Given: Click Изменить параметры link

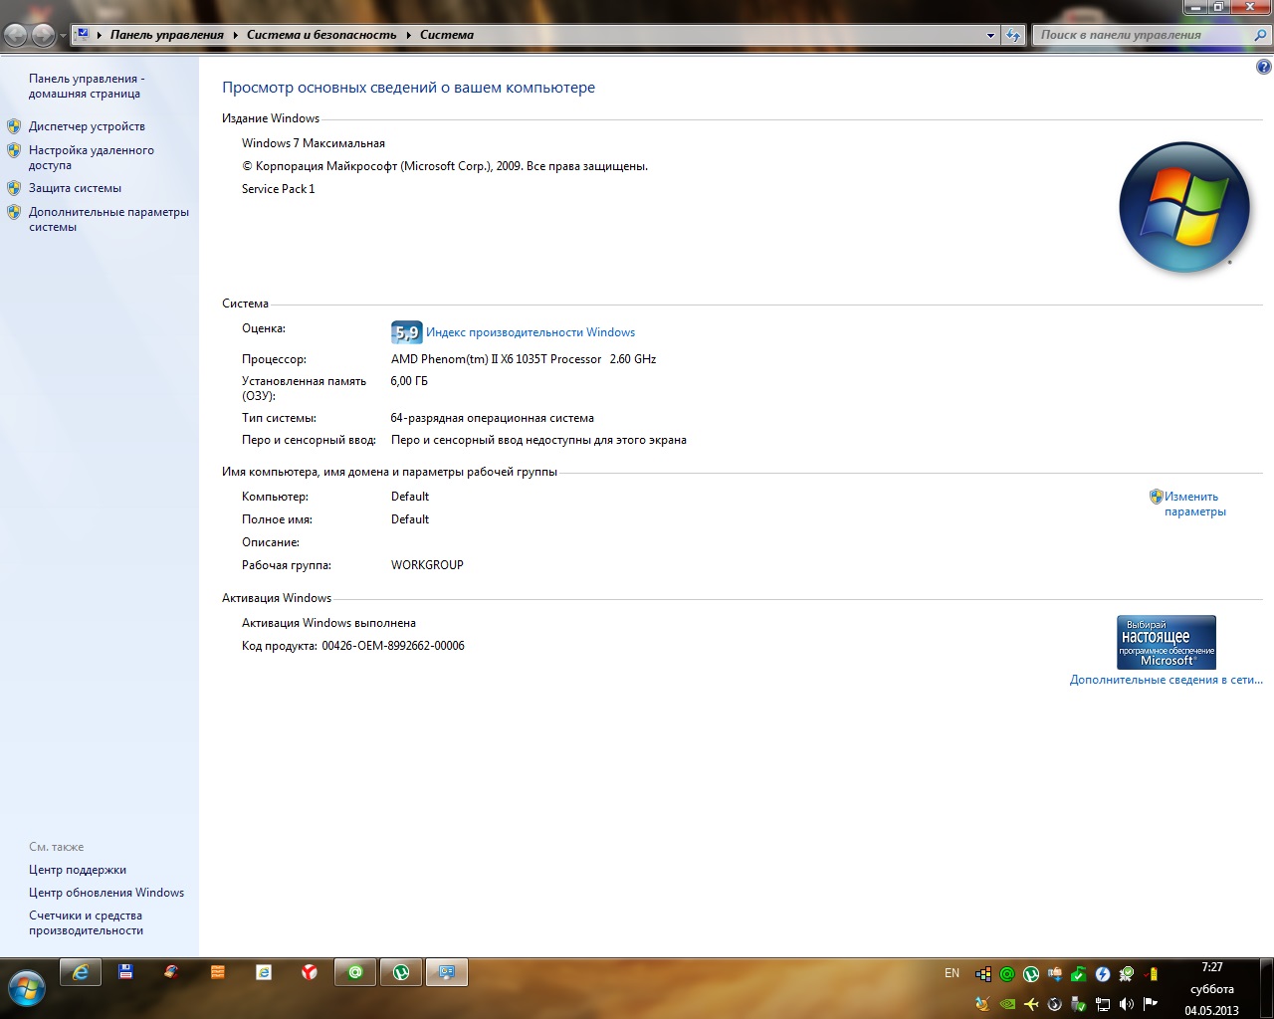Looking at the screenshot, I should coord(1195,504).
